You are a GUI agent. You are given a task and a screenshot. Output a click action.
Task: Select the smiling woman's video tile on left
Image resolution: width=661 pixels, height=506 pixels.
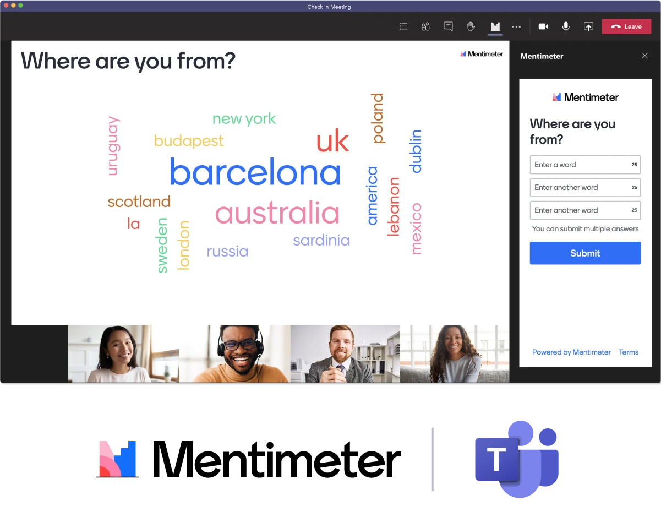pos(123,353)
